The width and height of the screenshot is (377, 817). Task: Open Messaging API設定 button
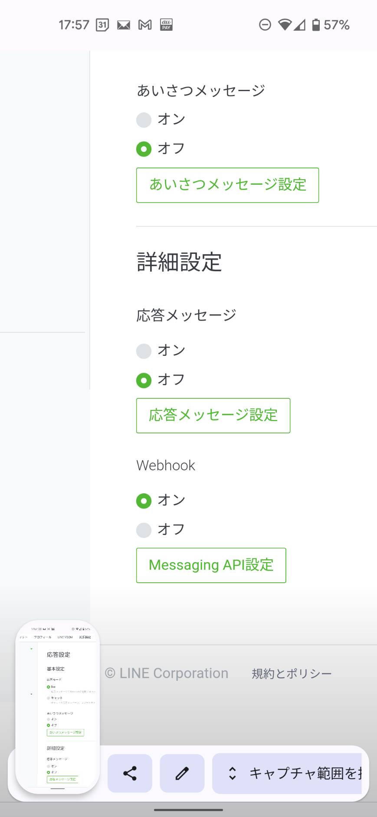pos(211,565)
